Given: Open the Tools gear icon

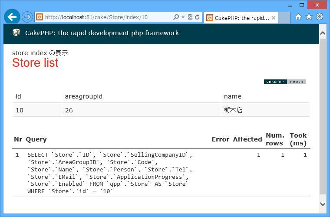Looking at the screenshot, I should pos(320,17).
